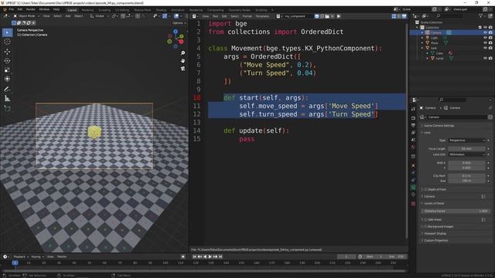Open Scene properties tab
Image resolution: width=495 pixels, height=278 pixels.
[413, 140]
